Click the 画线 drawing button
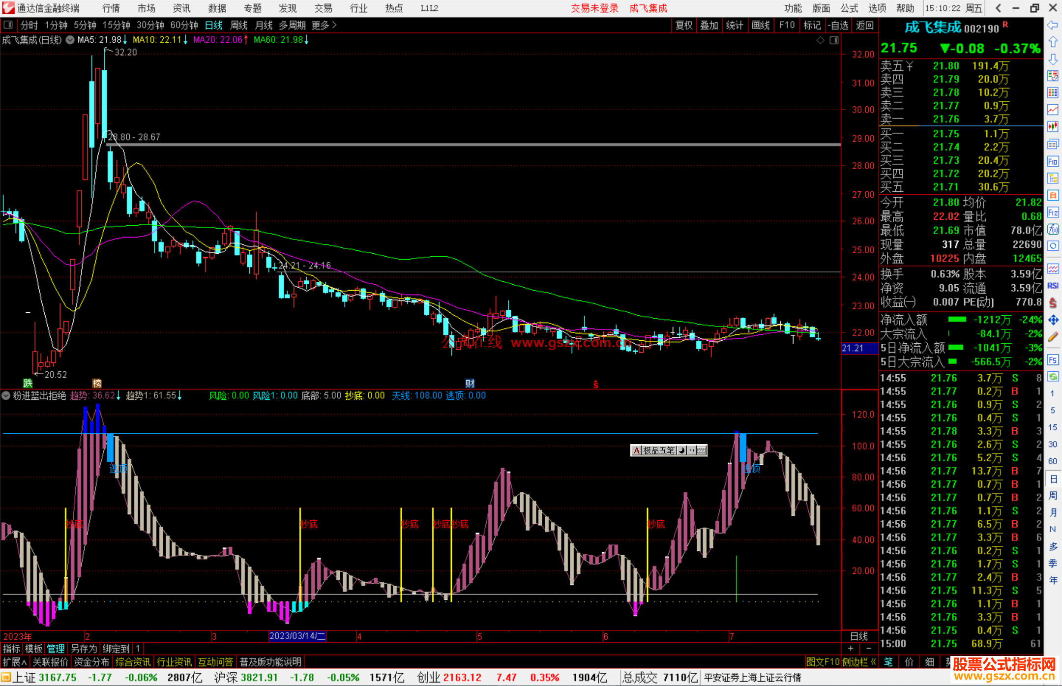 (761, 25)
